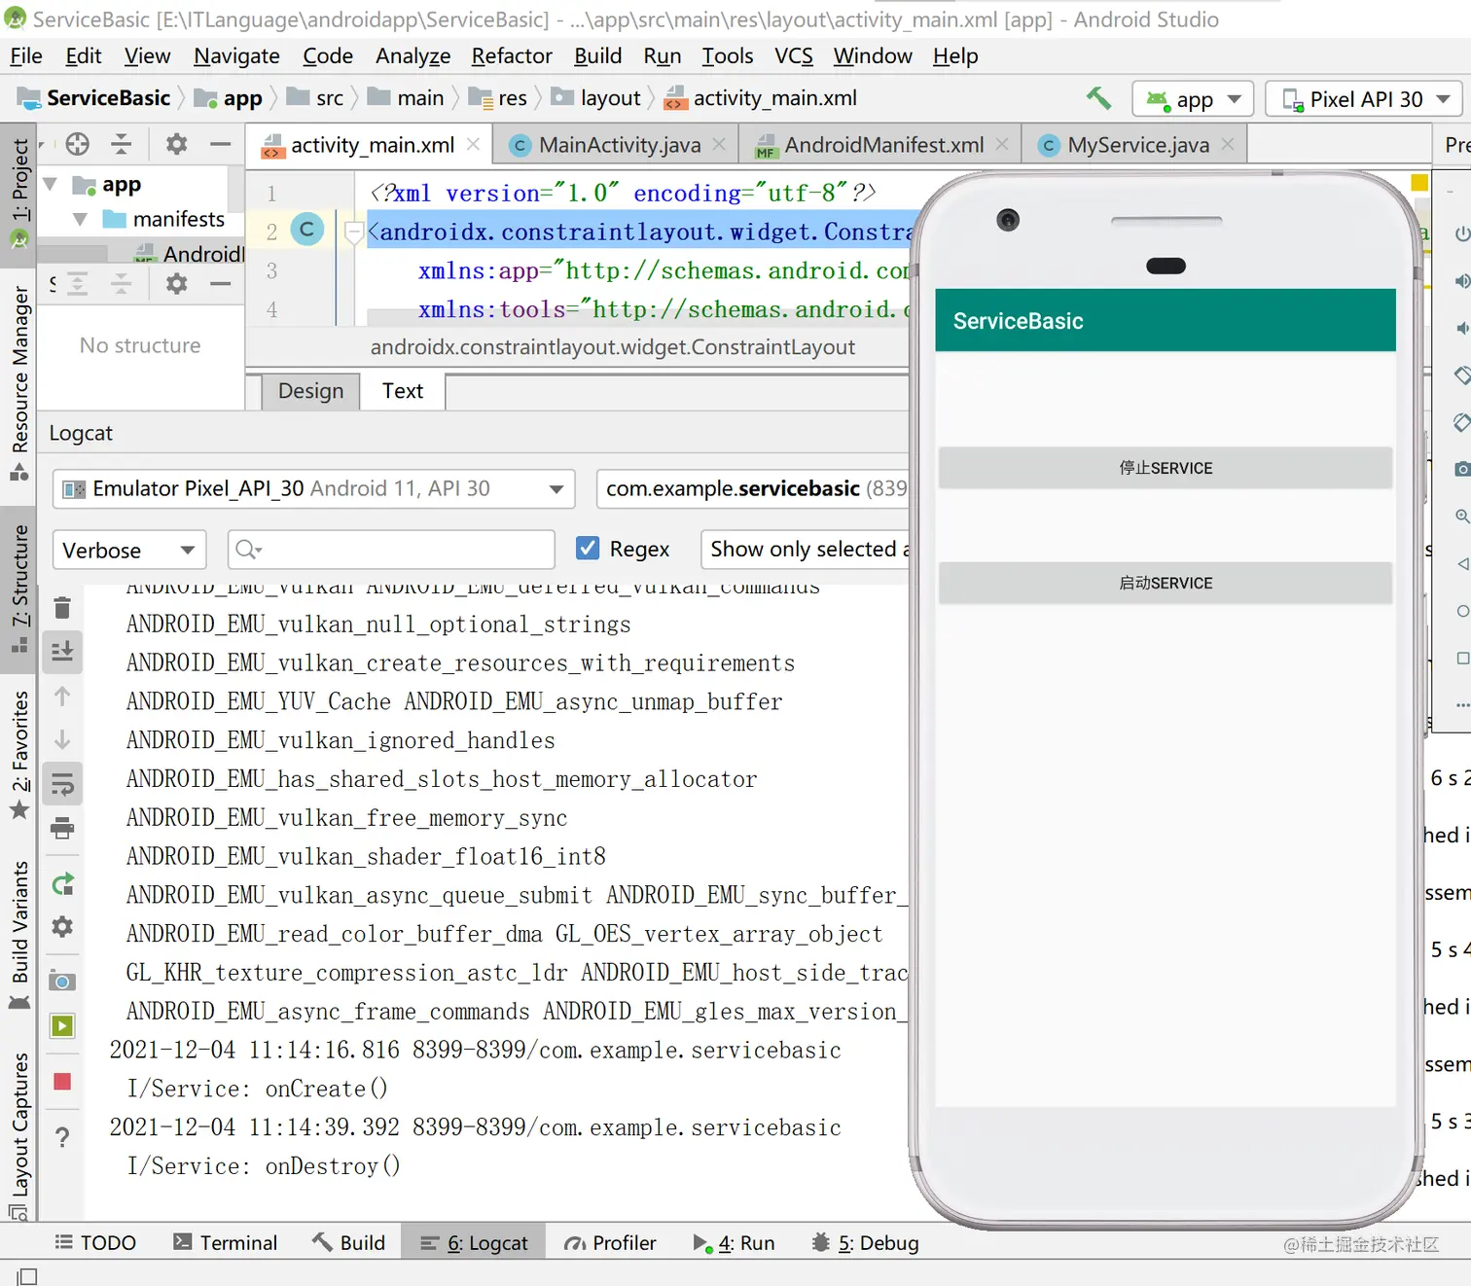Open the Profiler tool window

tap(610, 1242)
